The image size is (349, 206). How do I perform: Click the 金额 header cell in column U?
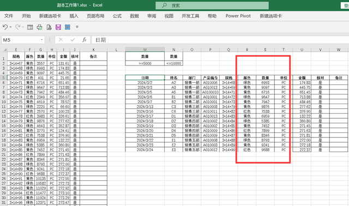pos(302,77)
